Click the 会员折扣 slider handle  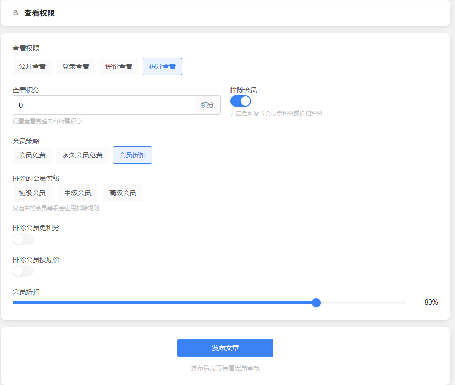click(x=316, y=303)
